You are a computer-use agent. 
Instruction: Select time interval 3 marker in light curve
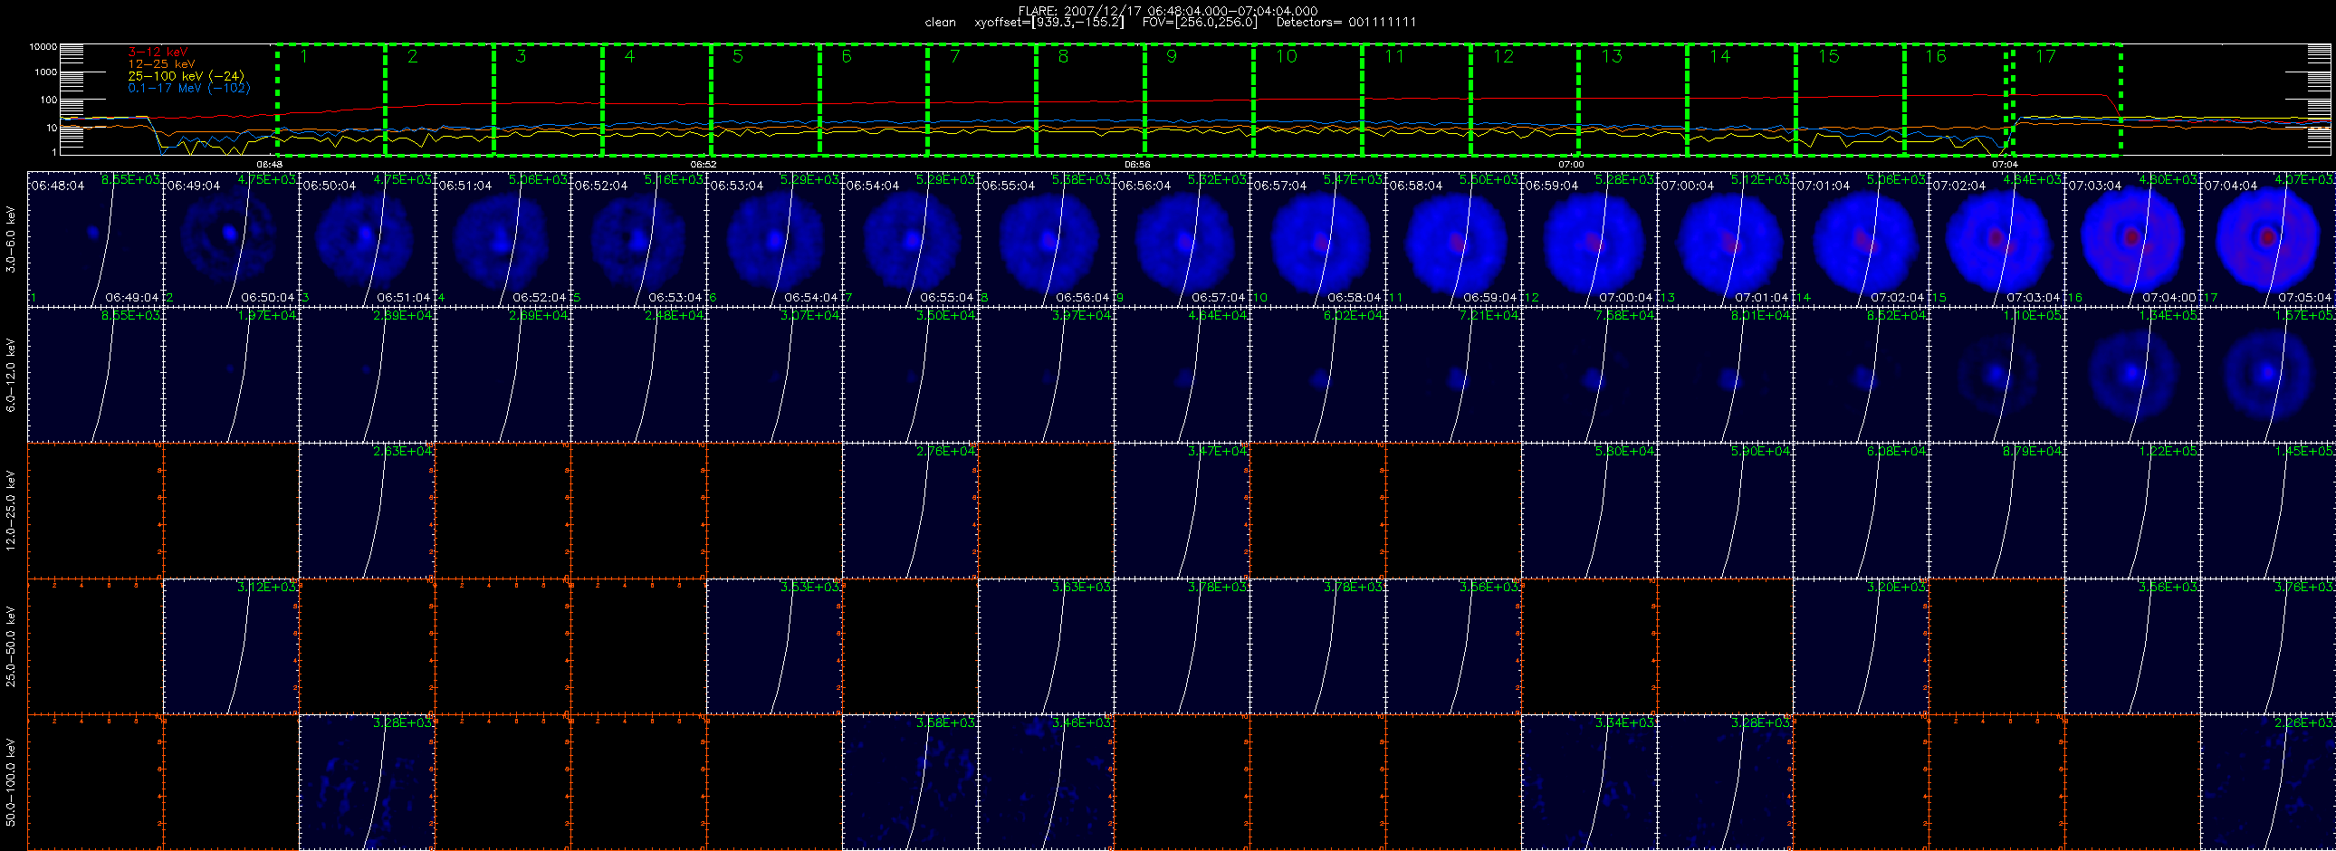point(521,57)
